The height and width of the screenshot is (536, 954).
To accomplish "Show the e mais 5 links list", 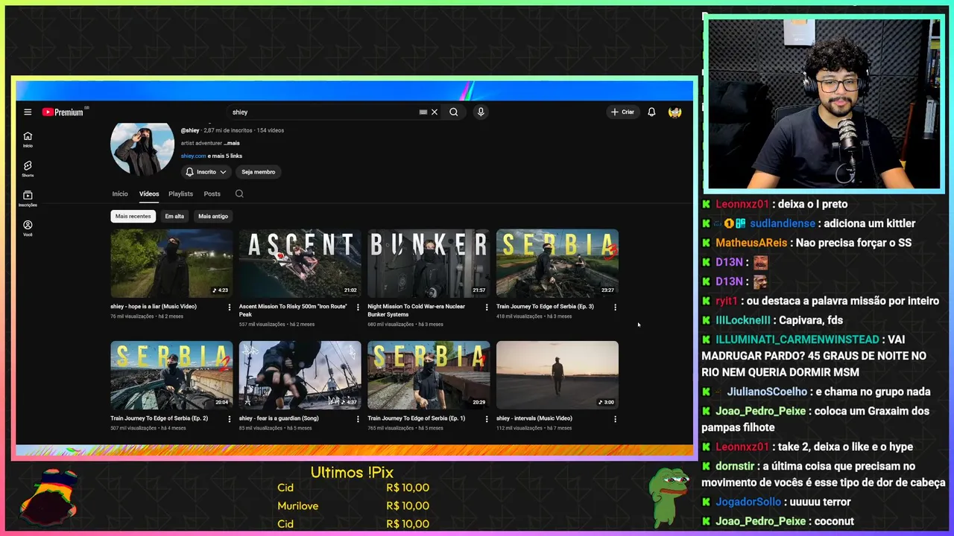I will point(225,156).
